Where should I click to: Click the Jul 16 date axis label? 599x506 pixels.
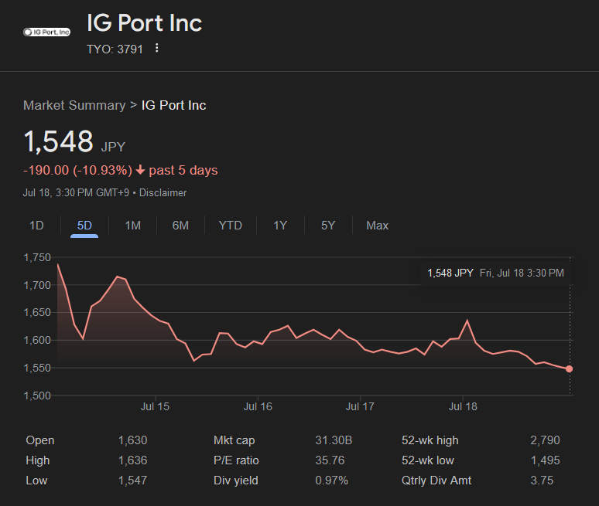258,406
